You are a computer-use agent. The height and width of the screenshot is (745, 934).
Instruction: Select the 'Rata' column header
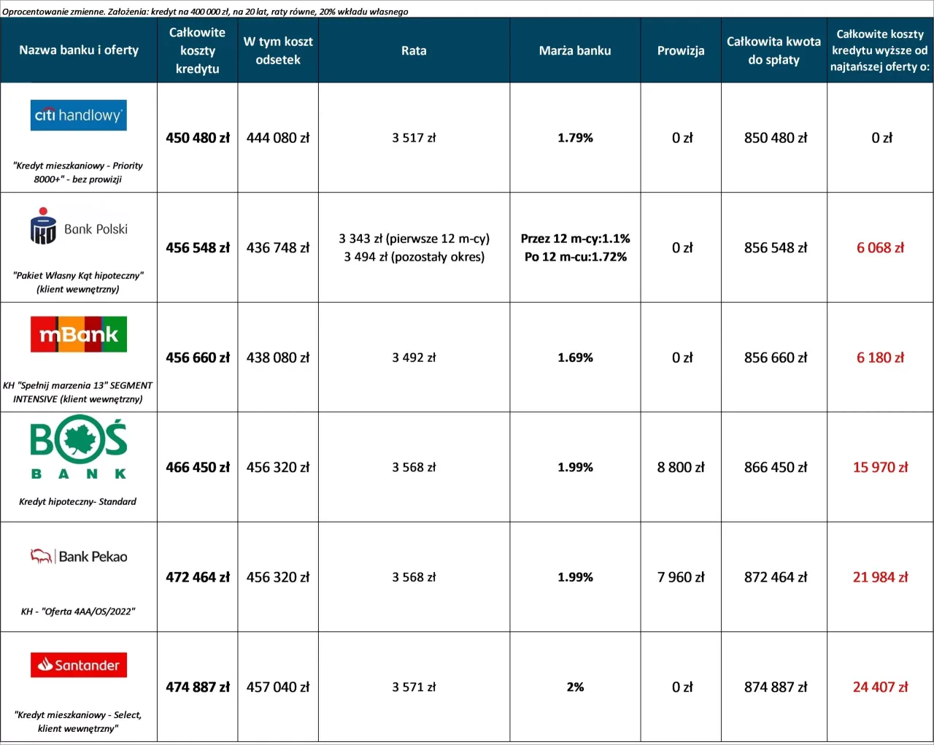coord(414,50)
